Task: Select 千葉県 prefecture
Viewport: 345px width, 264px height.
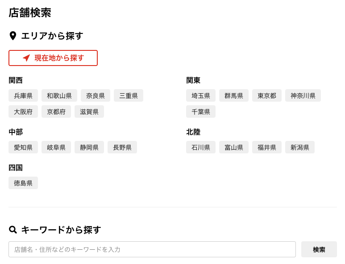Action: pos(201,111)
